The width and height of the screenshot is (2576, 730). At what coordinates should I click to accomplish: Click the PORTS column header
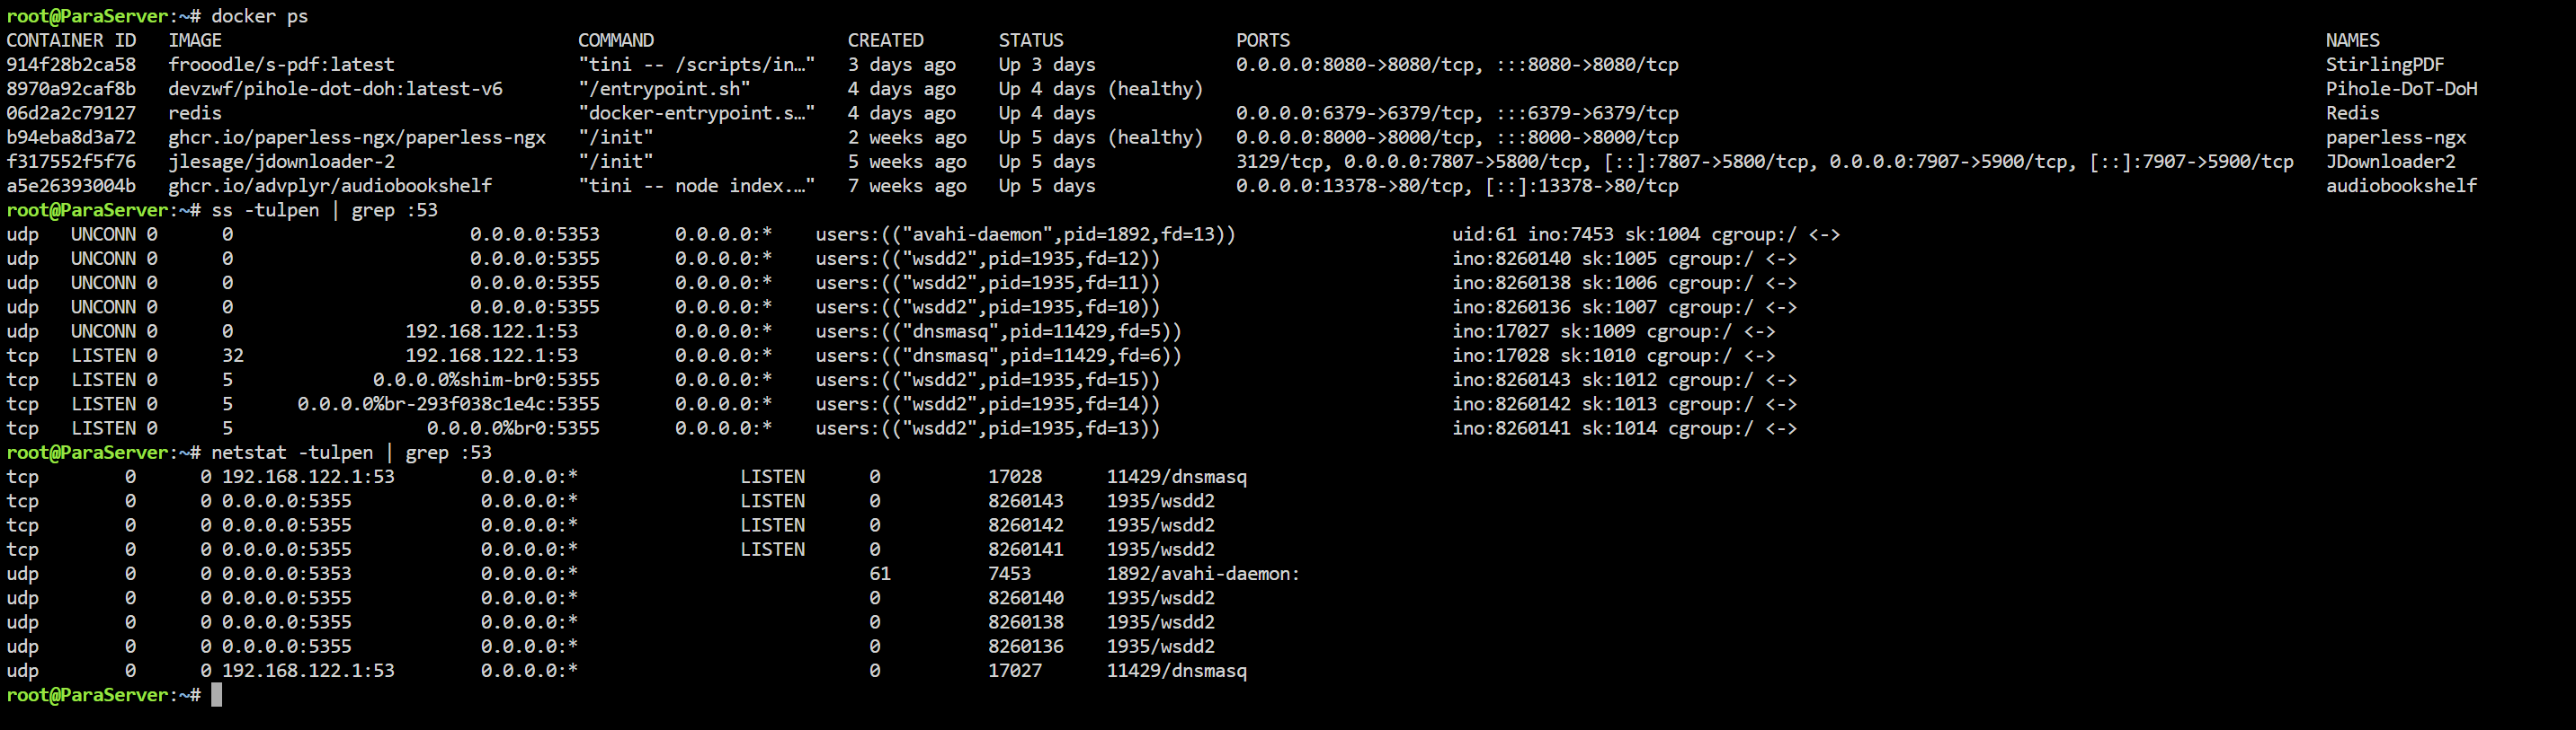tap(1262, 41)
